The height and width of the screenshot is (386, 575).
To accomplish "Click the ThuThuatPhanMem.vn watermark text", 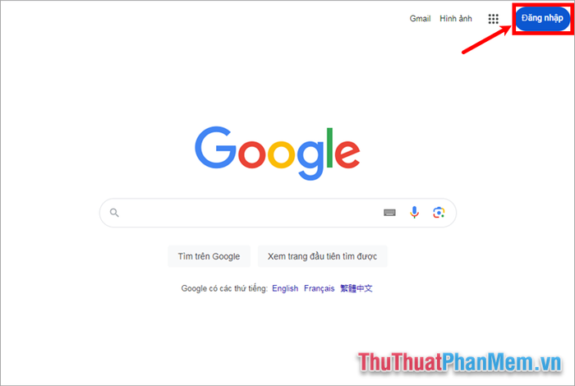I will 460,362.
